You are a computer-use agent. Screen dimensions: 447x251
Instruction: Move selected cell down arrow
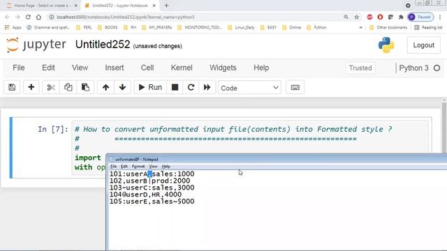123,87
